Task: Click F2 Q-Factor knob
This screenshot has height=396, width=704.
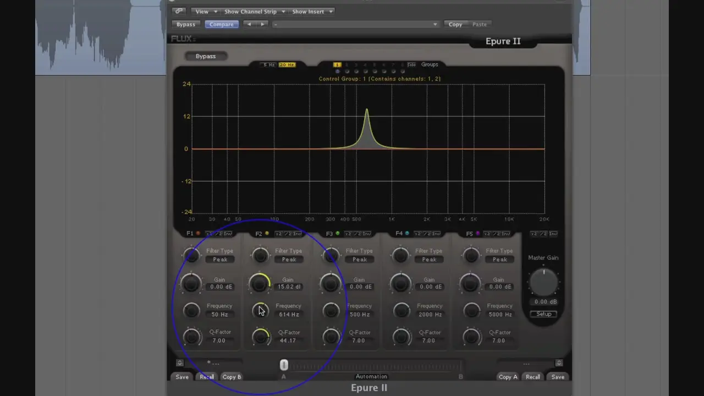Action: click(261, 337)
